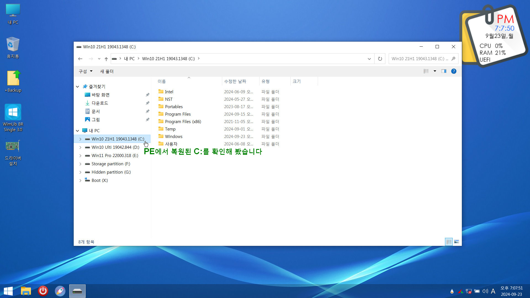
Task: Click the taskbar clock and date
Action: point(512,291)
